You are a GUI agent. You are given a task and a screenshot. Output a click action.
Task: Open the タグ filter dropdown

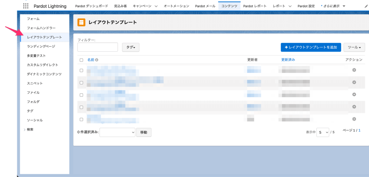130,47
